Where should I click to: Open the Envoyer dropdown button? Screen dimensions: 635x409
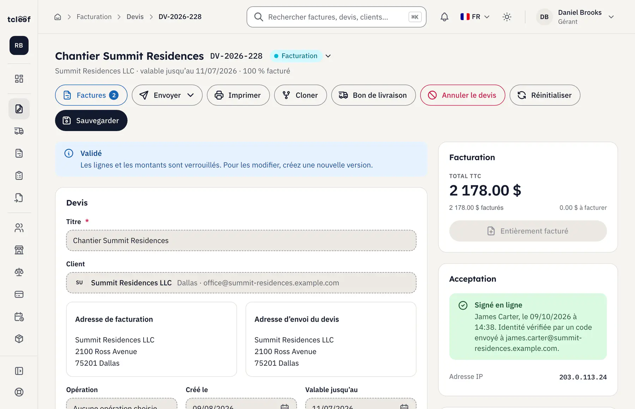coord(167,95)
